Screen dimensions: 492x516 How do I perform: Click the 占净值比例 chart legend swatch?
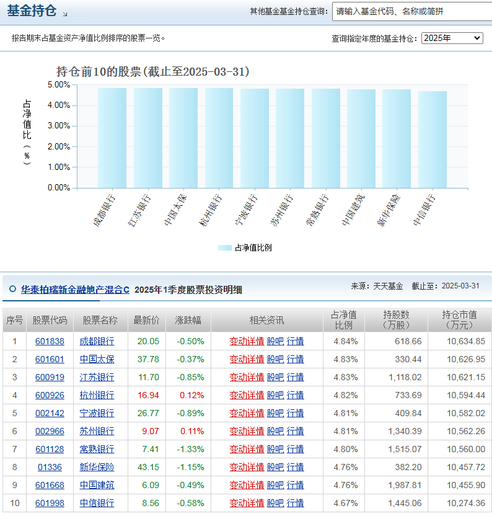point(225,248)
